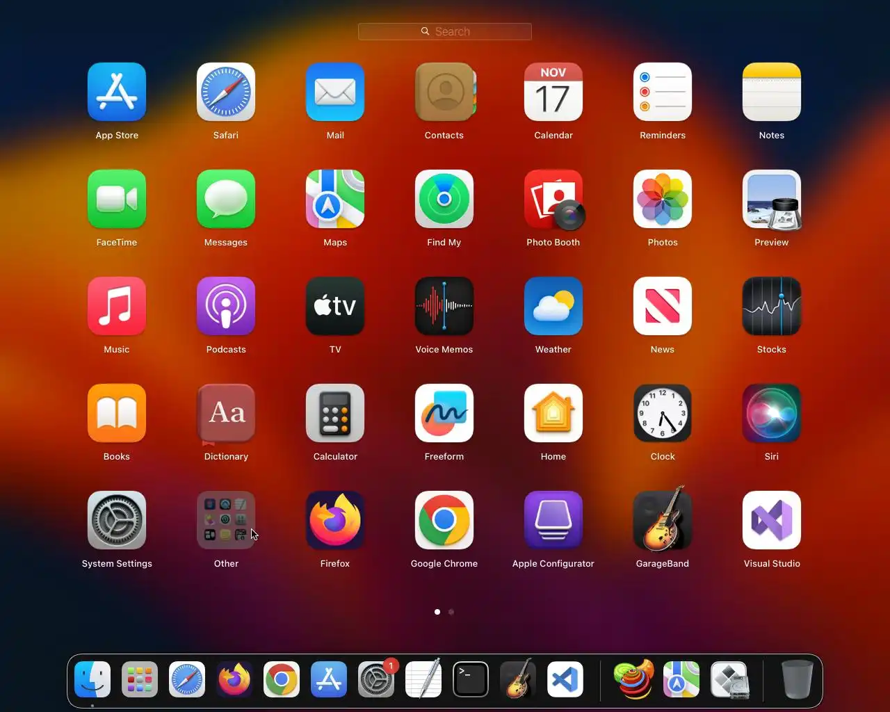This screenshot has height=712, width=890.
Task: Launch Firefox from the Launchpad grid
Action: (x=335, y=520)
